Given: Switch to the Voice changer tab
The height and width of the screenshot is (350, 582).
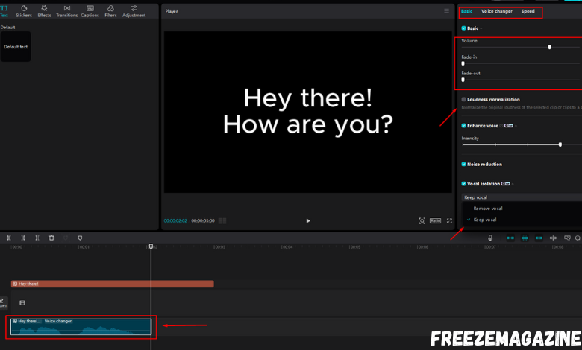Looking at the screenshot, I should pyautogui.click(x=496, y=11).
